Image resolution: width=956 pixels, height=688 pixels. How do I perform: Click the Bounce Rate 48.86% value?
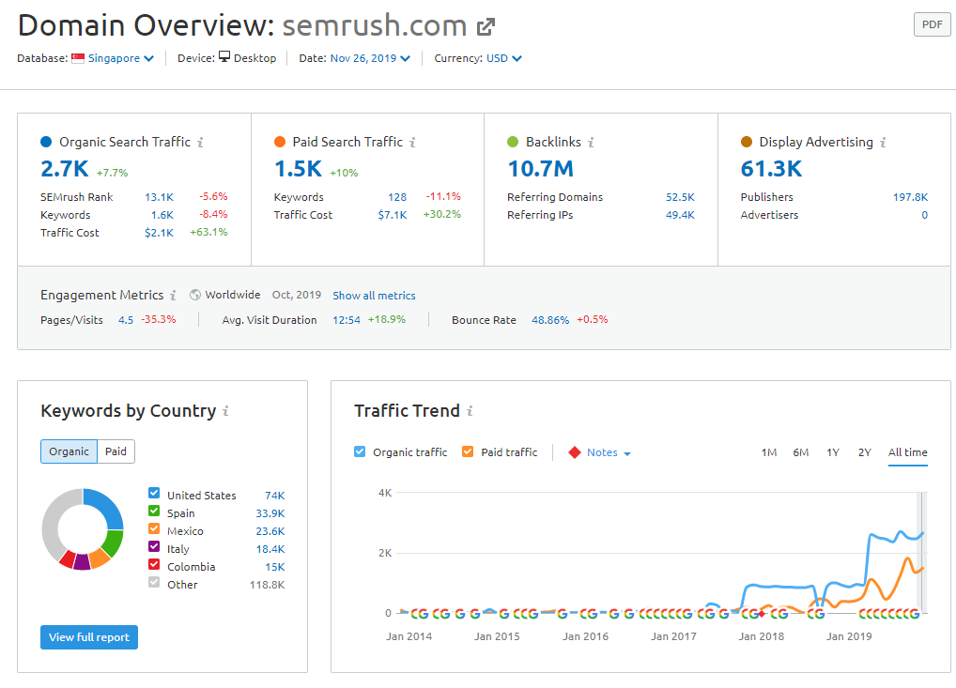pos(550,321)
